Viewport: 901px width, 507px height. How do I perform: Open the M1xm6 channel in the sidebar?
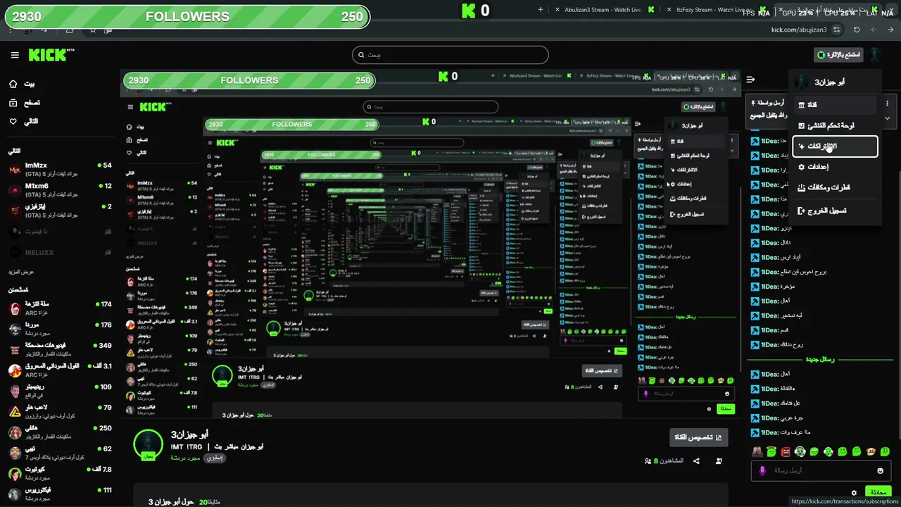60,189
